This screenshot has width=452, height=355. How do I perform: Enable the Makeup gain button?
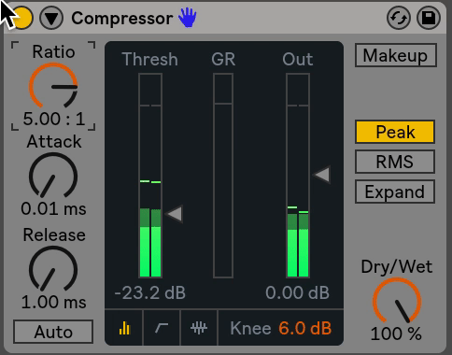pyautogui.click(x=396, y=55)
